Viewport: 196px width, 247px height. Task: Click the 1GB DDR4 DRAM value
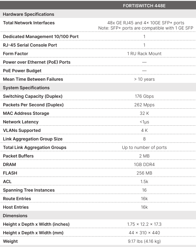point(144,165)
